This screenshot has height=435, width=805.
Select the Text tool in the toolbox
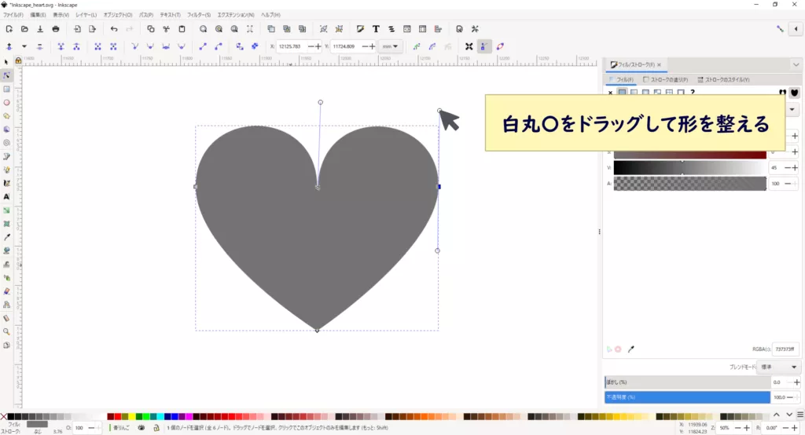pos(6,197)
